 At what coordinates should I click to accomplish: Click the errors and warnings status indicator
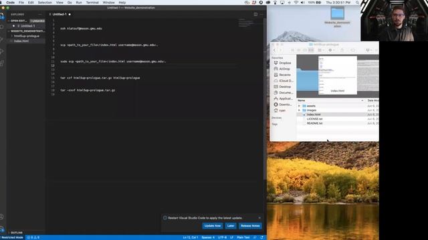(x=33, y=237)
